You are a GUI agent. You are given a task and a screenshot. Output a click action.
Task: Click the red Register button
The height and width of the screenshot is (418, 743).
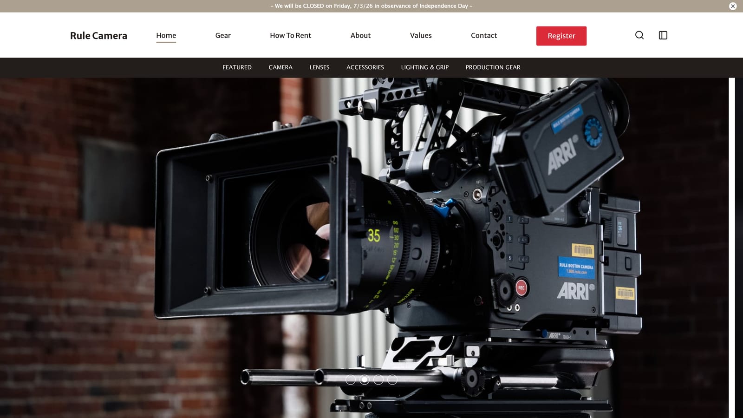point(561,36)
